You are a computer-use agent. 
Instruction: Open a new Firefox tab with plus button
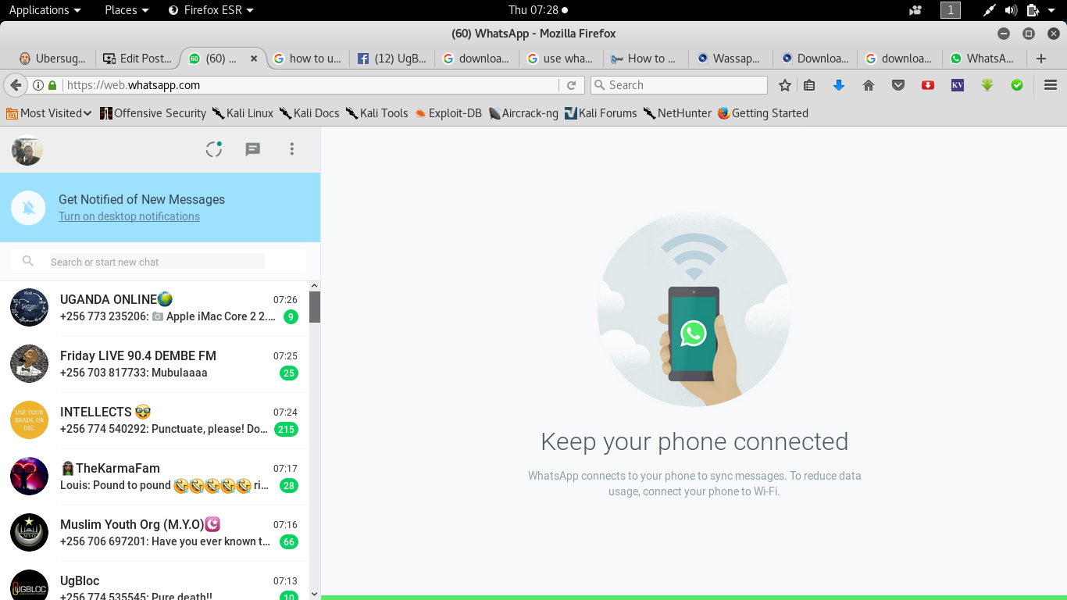click(x=1040, y=59)
